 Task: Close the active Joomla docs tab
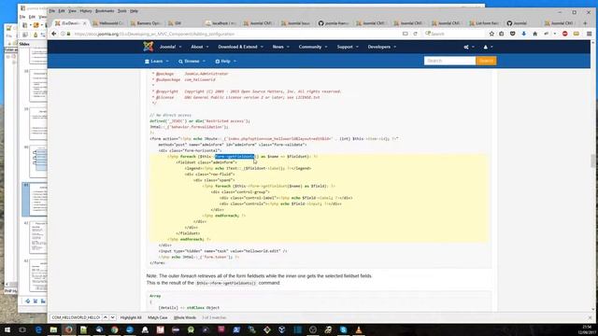(84, 23)
